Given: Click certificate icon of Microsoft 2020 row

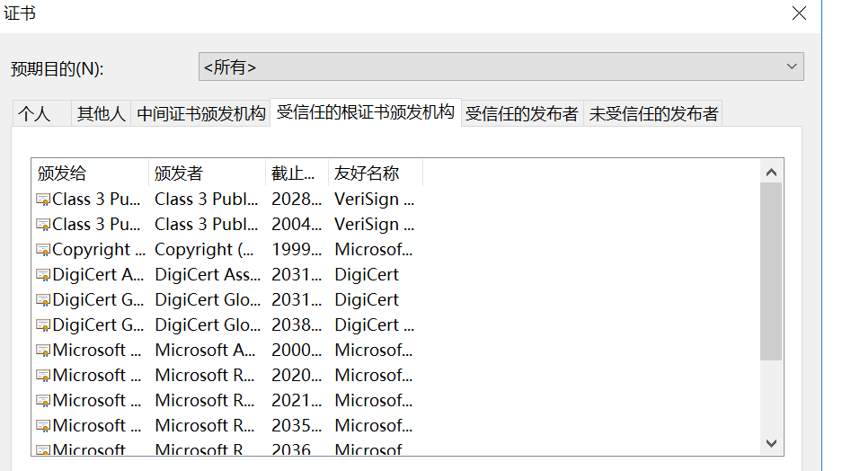Looking at the screenshot, I should tap(43, 376).
